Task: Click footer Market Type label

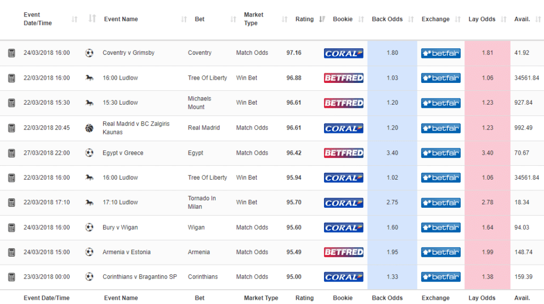Action: [x=261, y=298]
